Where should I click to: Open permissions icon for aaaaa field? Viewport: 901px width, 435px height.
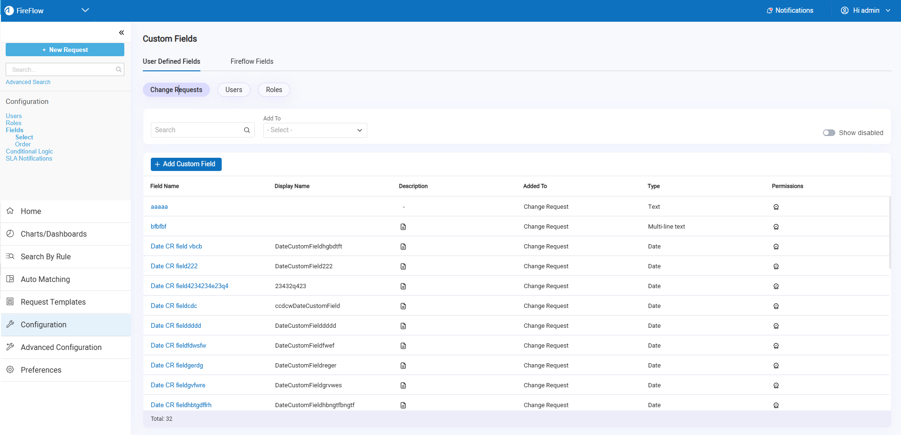click(x=776, y=207)
